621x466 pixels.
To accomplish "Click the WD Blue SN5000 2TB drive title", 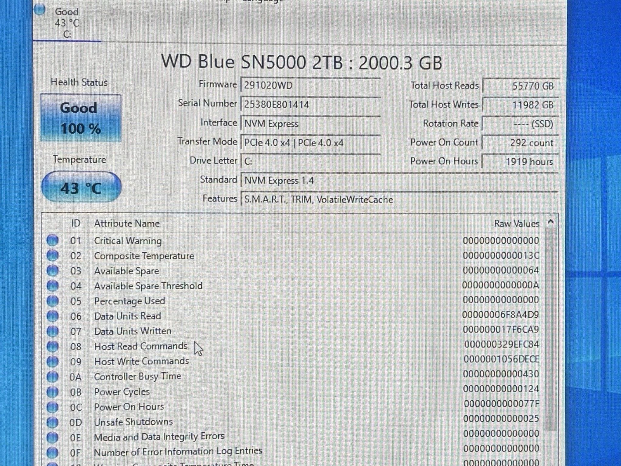I will 302,62.
